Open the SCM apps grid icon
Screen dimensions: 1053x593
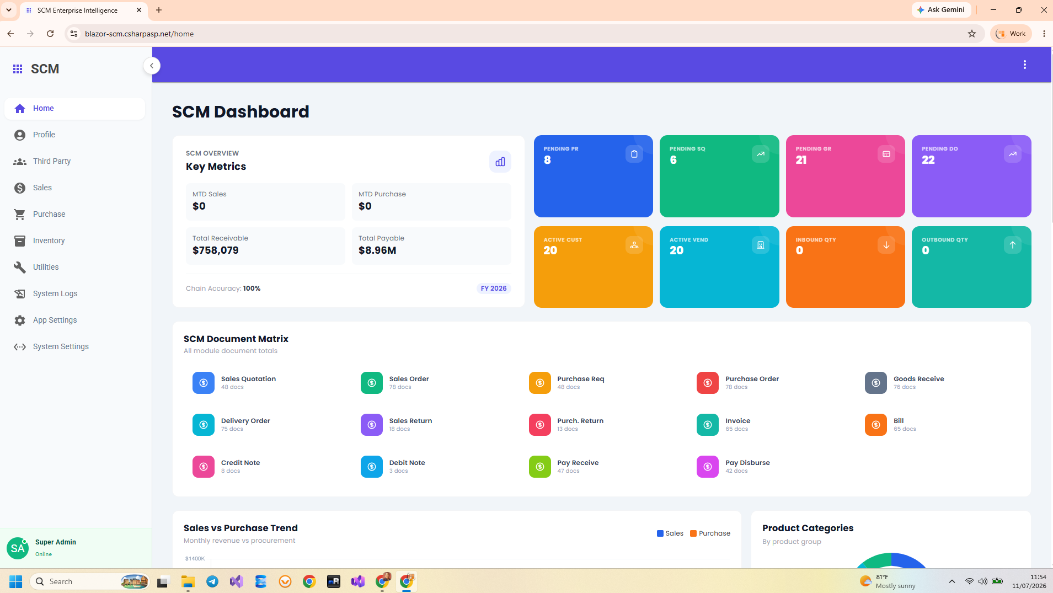18,69
